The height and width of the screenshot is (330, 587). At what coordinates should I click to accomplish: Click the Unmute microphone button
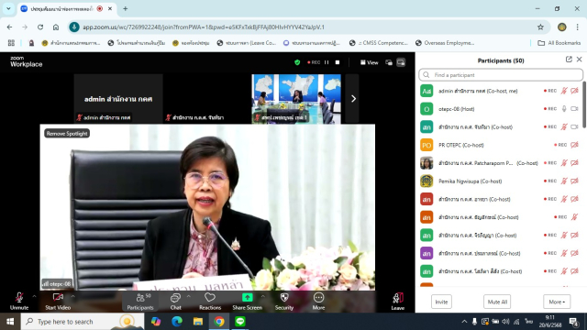(19, 302)
